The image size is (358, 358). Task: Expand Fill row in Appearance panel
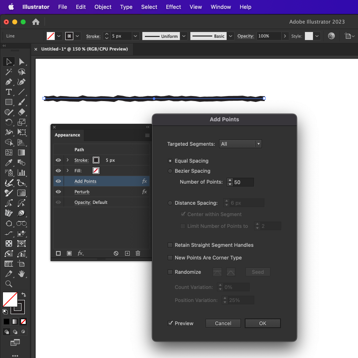coord(67,171)
